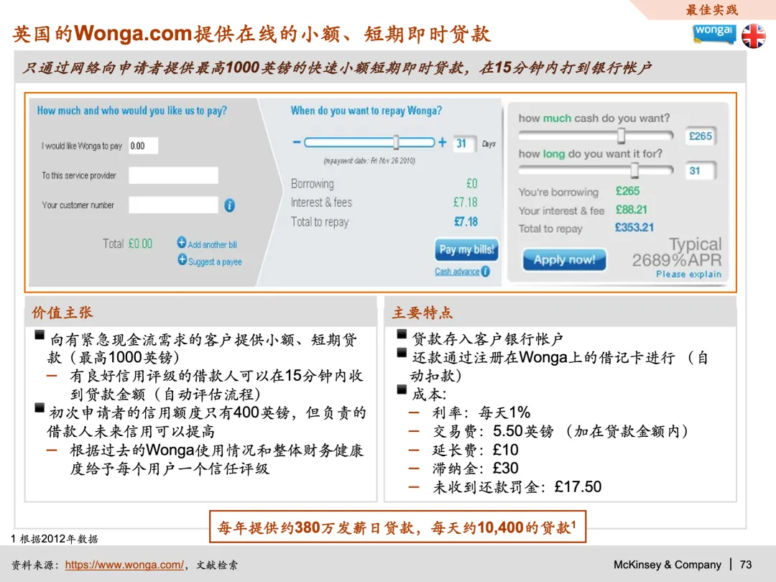Click the plus icon for Add another bill
776x582 pixels.
pos(182,243)
